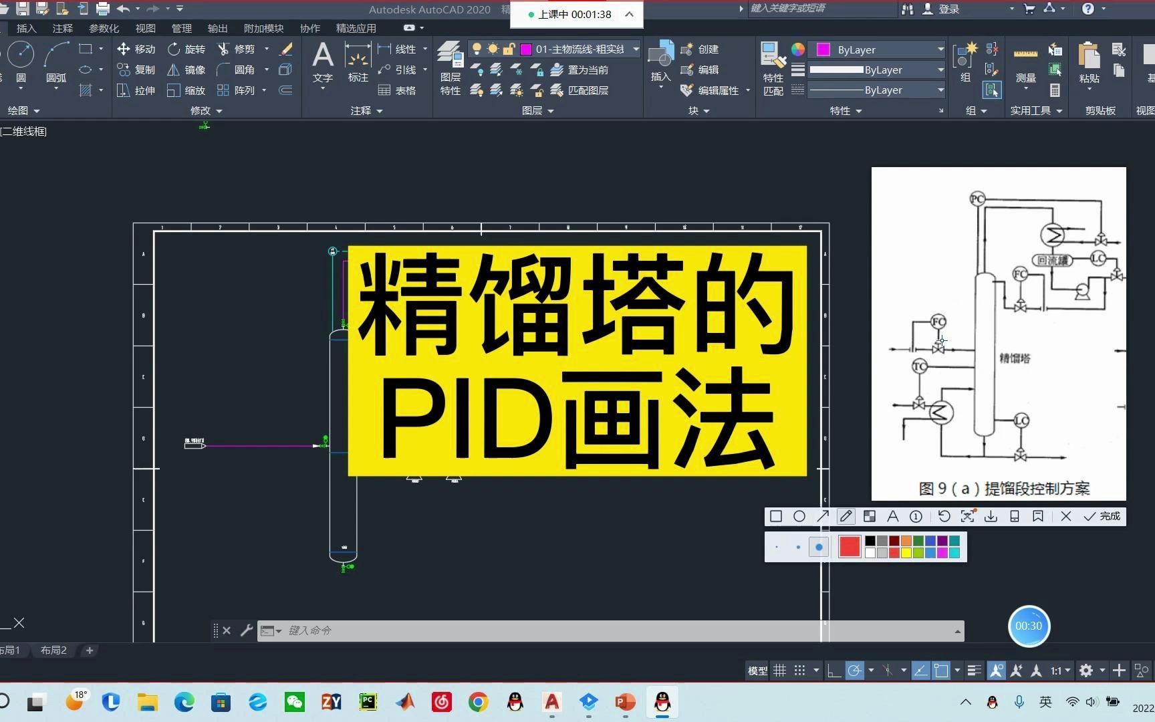Switch to the 布局2 layout tab
The width and height of the screenshot is (1155, 722).
click(x=53, y=650)
